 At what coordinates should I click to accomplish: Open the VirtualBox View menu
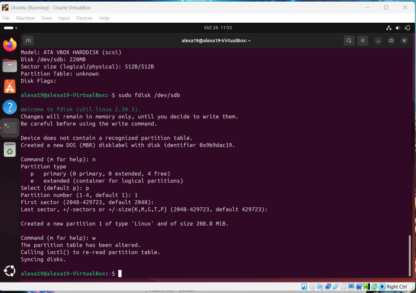pos(46,18)
